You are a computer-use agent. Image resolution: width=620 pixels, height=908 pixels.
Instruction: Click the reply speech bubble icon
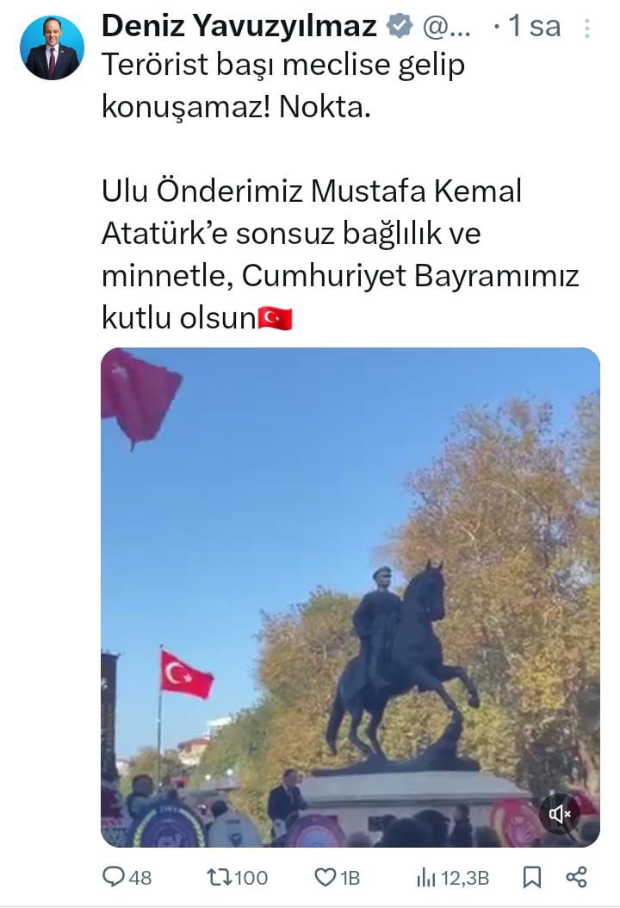[114, 877]
